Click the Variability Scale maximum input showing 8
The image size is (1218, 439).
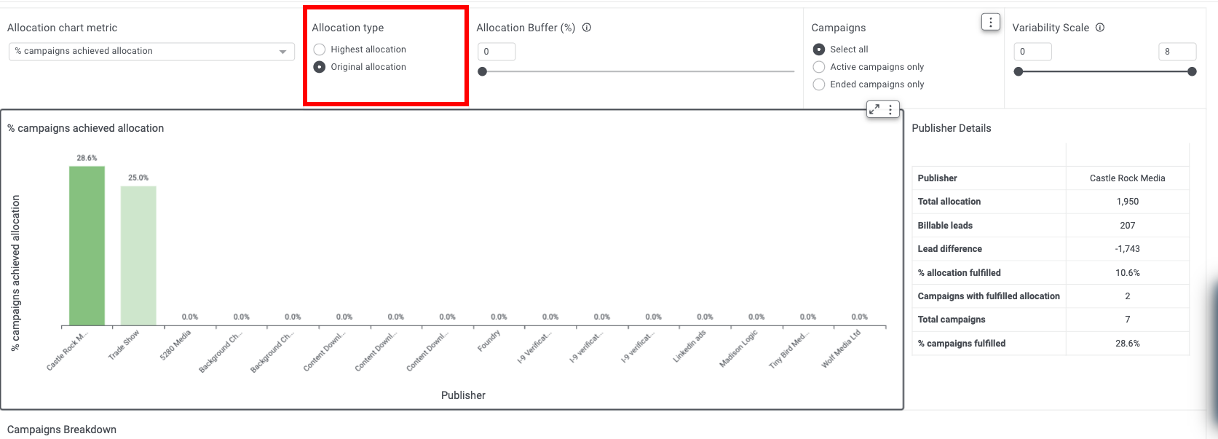[x=1177, y=52]
